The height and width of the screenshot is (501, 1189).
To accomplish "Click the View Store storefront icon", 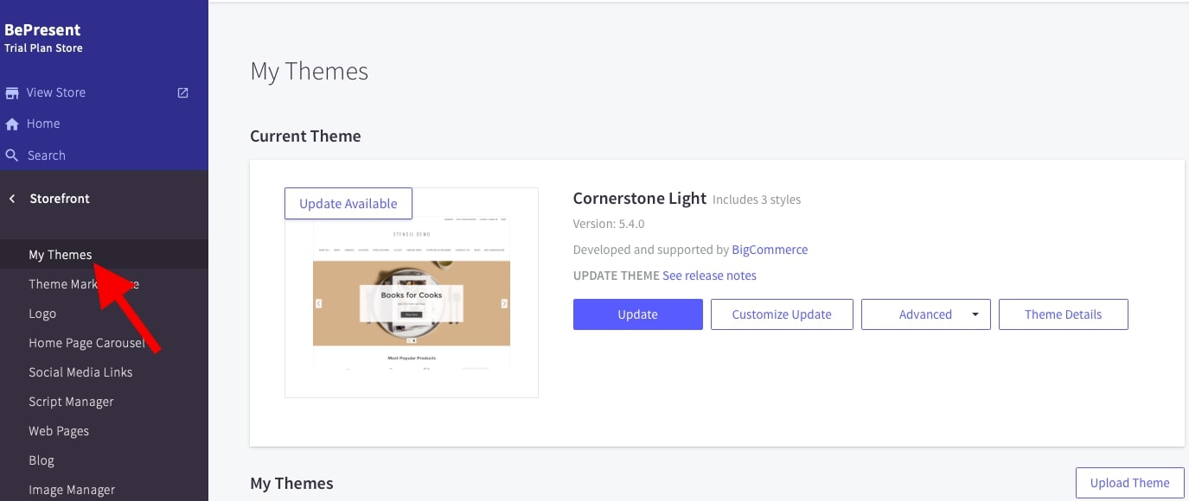I will tap(12, 92).
